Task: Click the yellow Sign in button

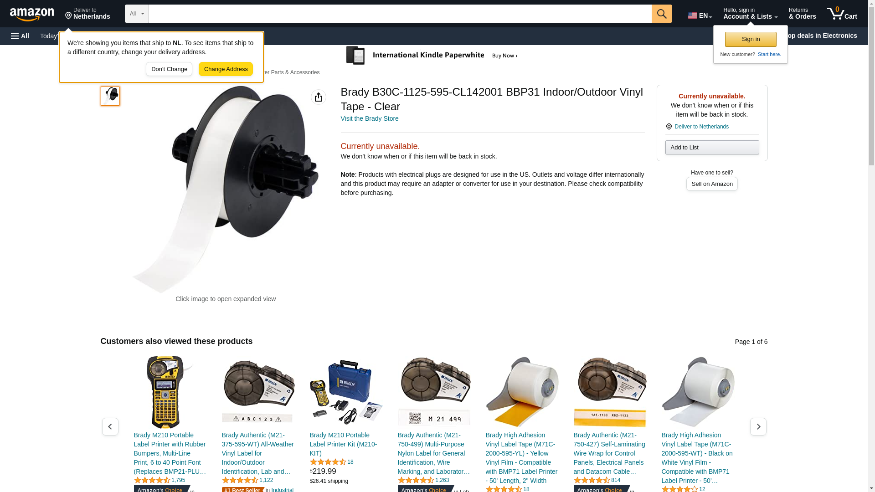Action: [751, 39]
